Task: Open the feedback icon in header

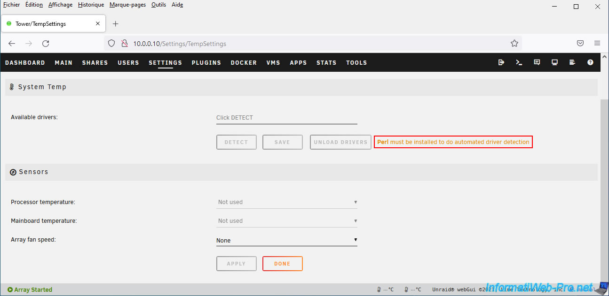Action: tap(537, 62)
